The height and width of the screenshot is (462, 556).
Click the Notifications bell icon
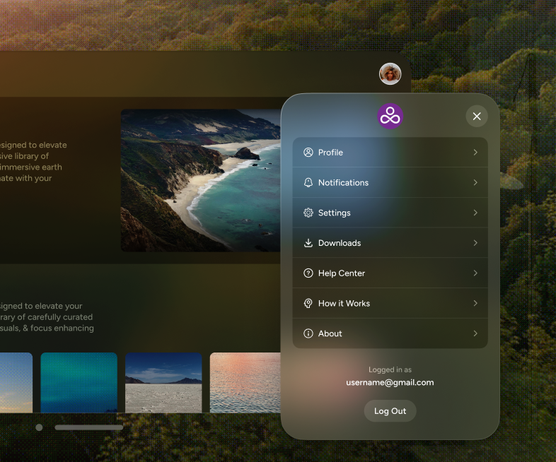point(308,182)
